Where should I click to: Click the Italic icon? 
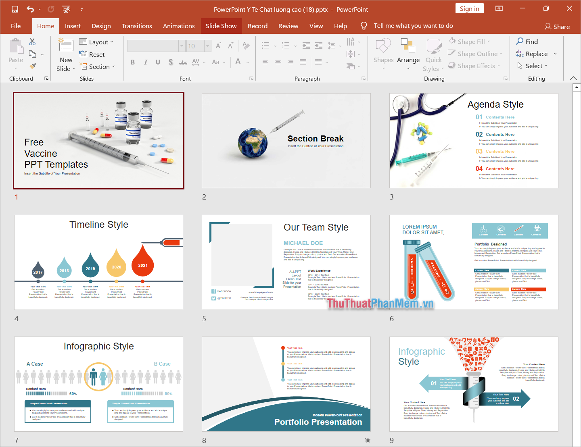tap(145, 62)
